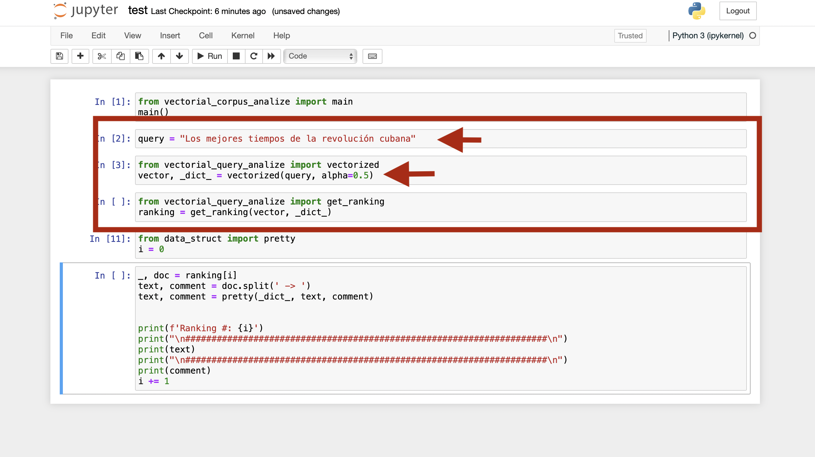Insert cell below with plus icon
Image resolution: width=815 pixels, height=457 pixels.
pyautogui.click(x=80, y=56)
